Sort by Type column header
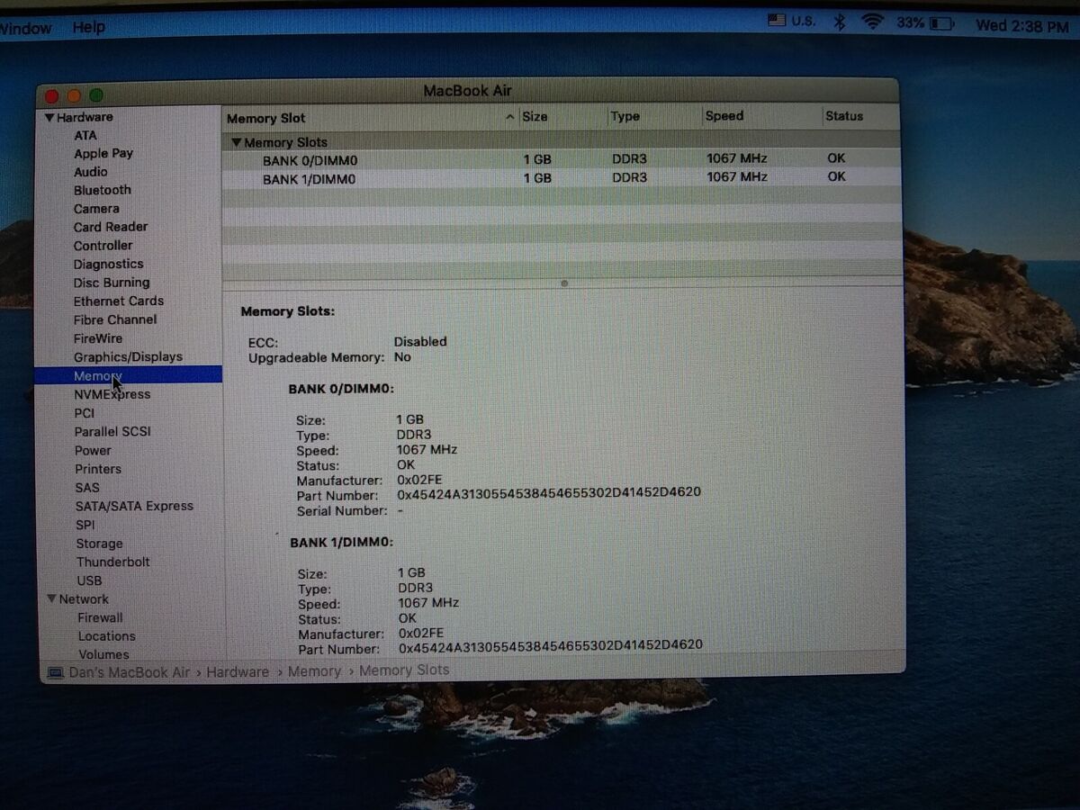 click(x=625, y=116)
